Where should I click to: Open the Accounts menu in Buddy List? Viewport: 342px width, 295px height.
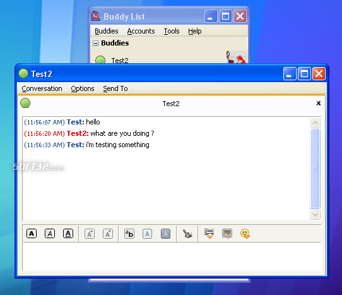pos(141,31)
